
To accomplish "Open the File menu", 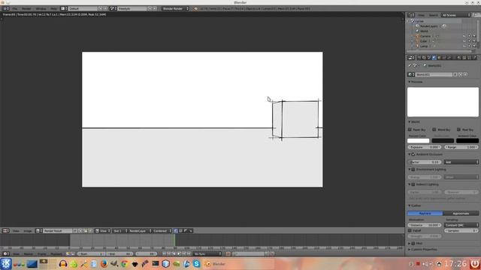I will pyautogui.click(x=15, y=8).
